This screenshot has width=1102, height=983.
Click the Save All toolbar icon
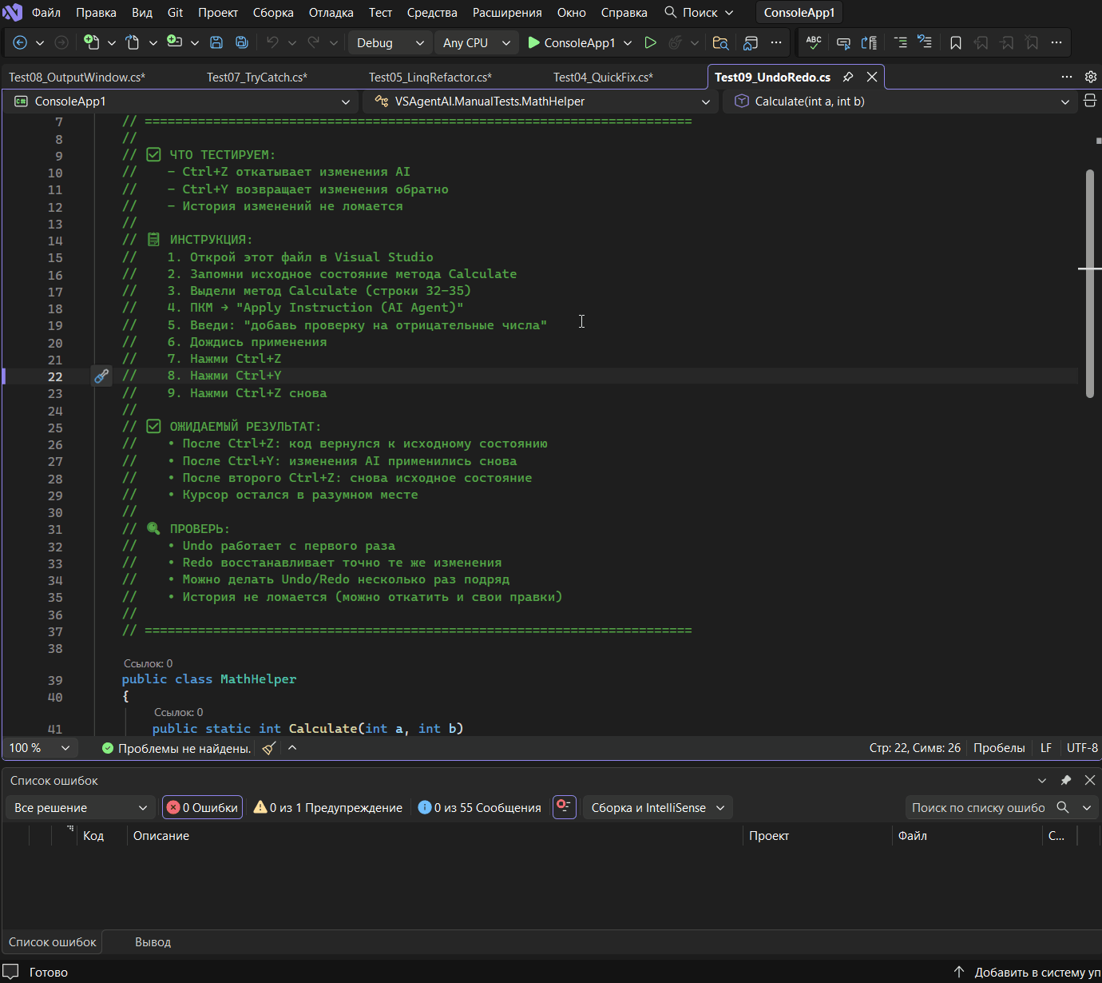[241, 42]
